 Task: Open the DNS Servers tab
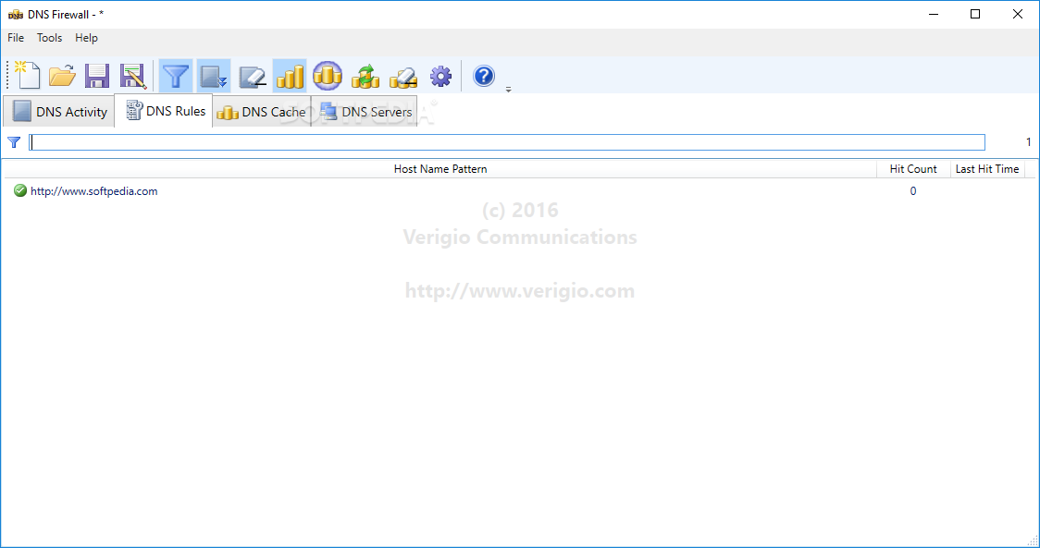click(365, 111)
